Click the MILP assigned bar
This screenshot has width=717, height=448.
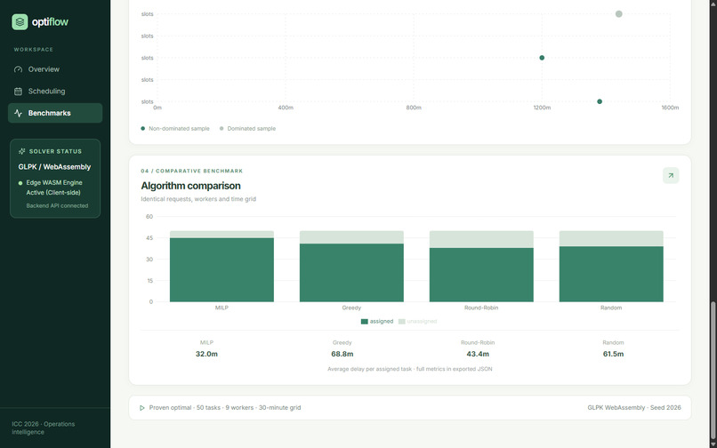(x=222, y=269)
